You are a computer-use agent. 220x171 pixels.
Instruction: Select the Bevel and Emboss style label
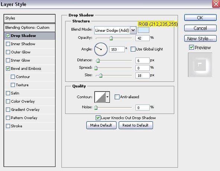tap(26, 69)
